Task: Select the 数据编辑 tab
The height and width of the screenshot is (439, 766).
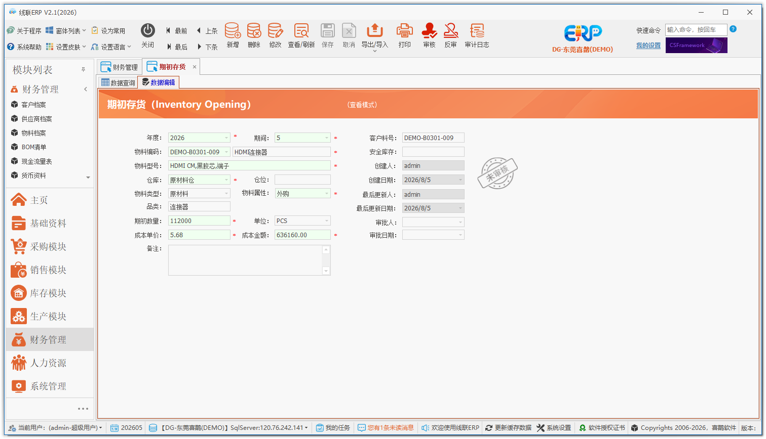Action: coord(159,82)
